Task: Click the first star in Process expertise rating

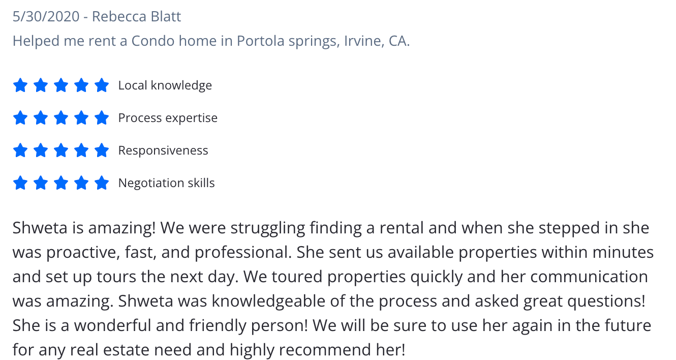Action: (20, 118)
